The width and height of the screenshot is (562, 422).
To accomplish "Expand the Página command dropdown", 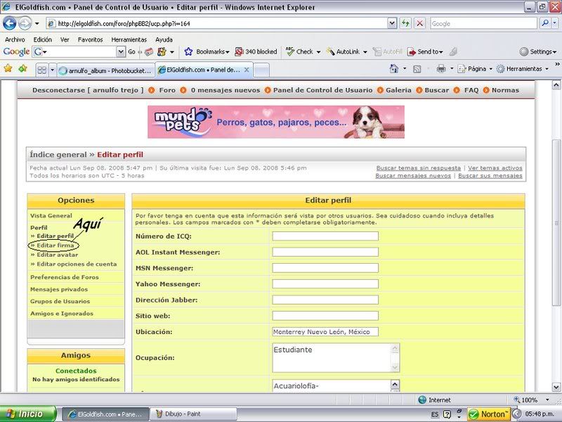I will coord(491,69).
